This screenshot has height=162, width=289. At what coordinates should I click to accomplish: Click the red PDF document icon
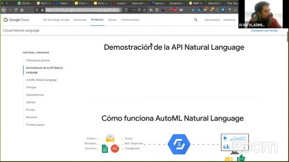[x=115, y=148]
